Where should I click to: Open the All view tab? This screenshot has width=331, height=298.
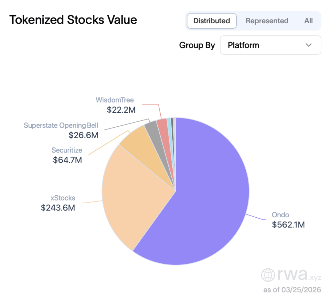point(308,21)
